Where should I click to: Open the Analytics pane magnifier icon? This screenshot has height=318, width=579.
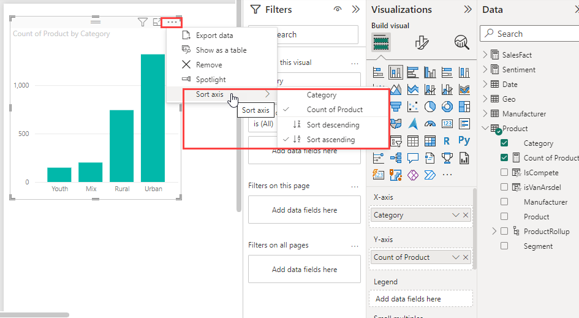click(x=461, y=42)
